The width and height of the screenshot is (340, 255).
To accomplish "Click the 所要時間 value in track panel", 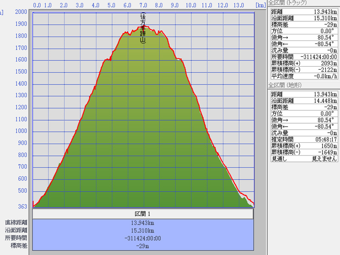I will click(x=317, y=57).
